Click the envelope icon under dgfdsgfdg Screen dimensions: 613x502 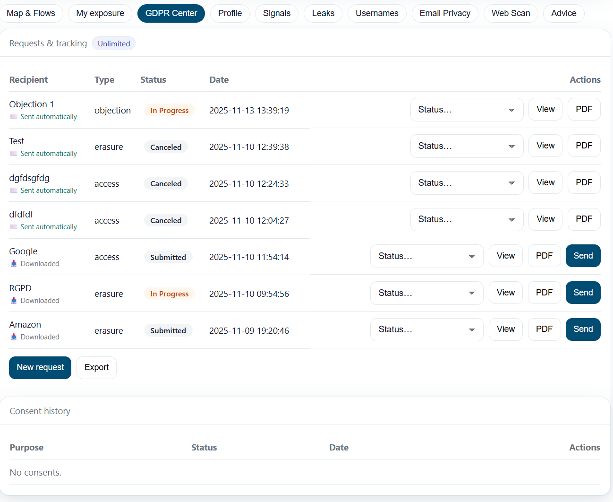14,190
